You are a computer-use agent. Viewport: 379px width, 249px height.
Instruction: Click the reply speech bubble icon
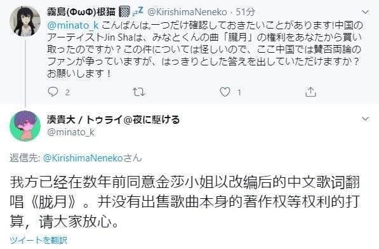pos(53,92)
